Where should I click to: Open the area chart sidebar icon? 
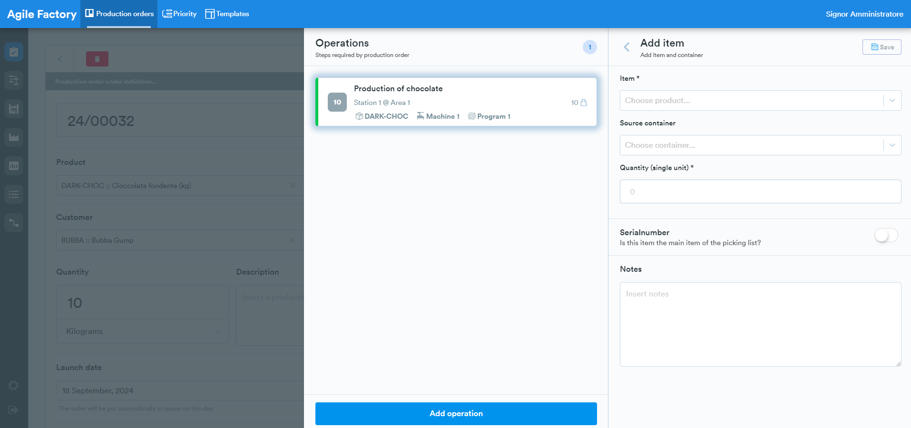[14, 137]
